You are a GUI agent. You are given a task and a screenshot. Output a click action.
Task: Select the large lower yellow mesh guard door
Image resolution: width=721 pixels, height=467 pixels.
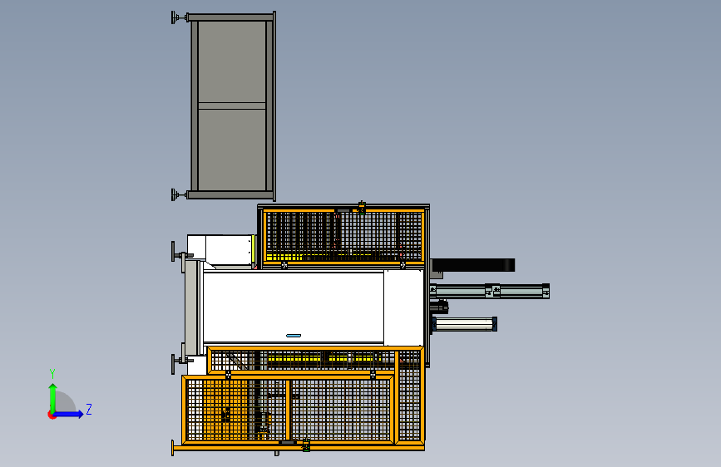[289, 410]
